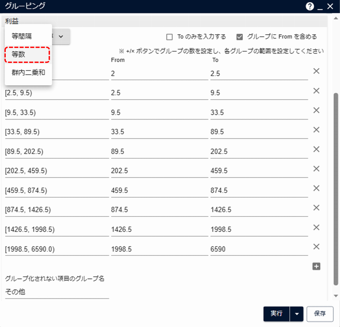
Task: Select 等間隔 from the dropdown list
Action: tap(22, 35)
